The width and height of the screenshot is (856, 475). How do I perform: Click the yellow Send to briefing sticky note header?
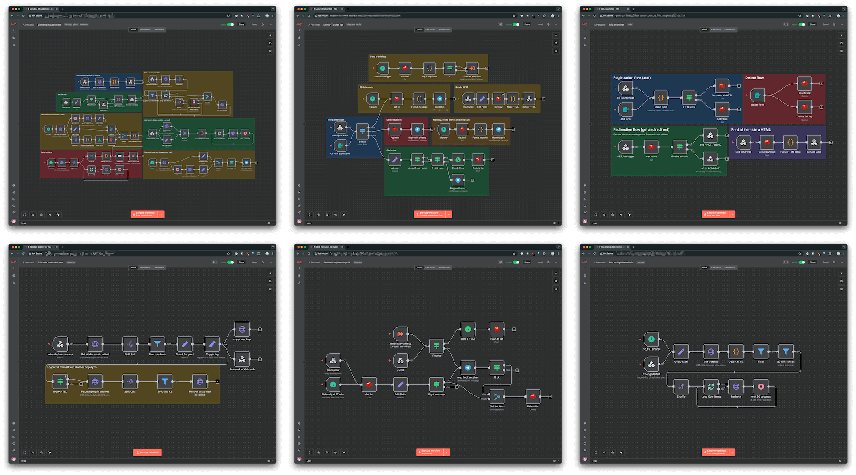(378, 57)
